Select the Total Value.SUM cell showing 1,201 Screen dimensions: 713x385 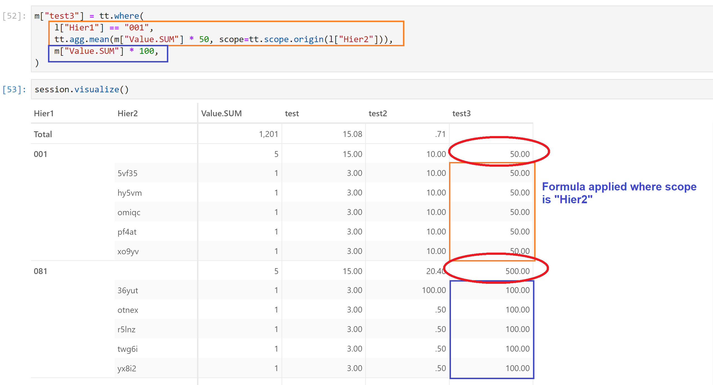pos(269,134)
